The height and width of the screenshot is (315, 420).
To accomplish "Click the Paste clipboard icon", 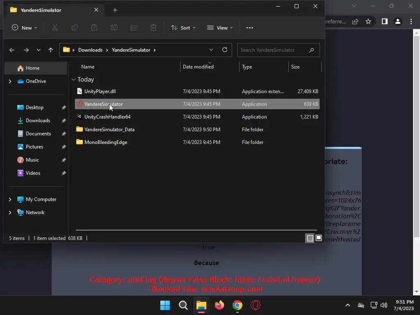I will pos(94,27).
